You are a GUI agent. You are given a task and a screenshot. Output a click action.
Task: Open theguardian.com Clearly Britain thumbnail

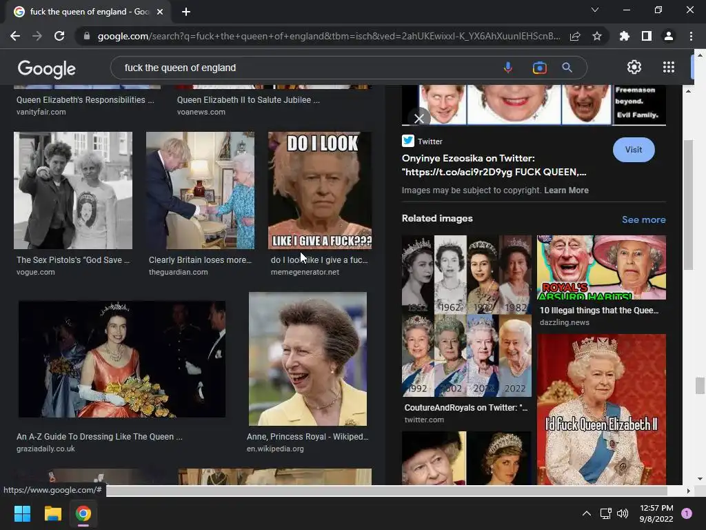click(200, 190)
